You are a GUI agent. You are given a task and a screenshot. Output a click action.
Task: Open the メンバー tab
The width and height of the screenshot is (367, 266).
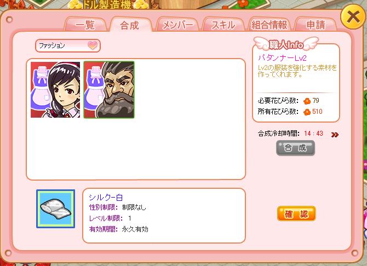tap(177, 25)
